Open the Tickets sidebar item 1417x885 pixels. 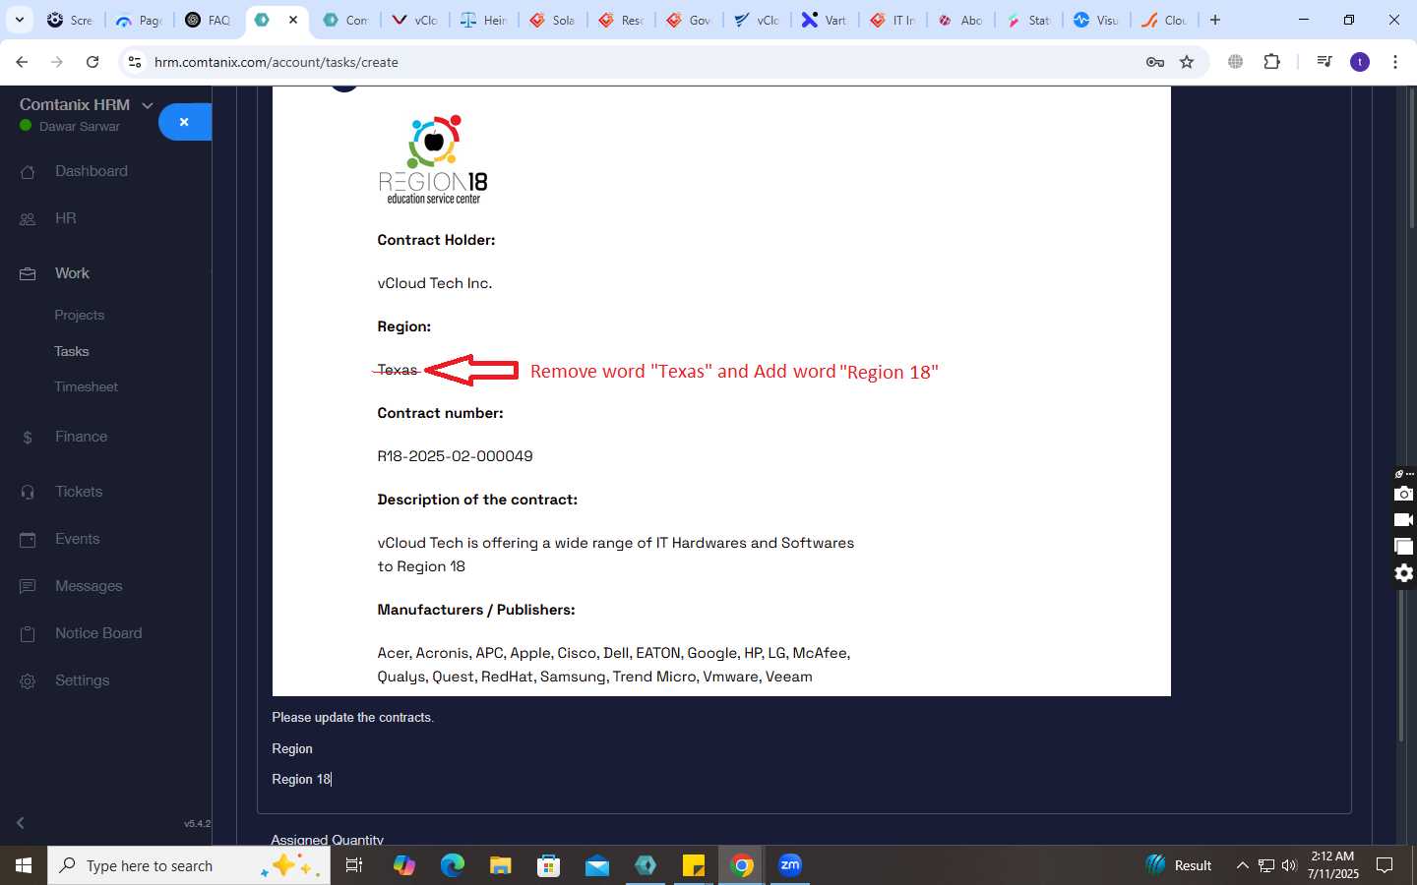(x=79, y=492)
